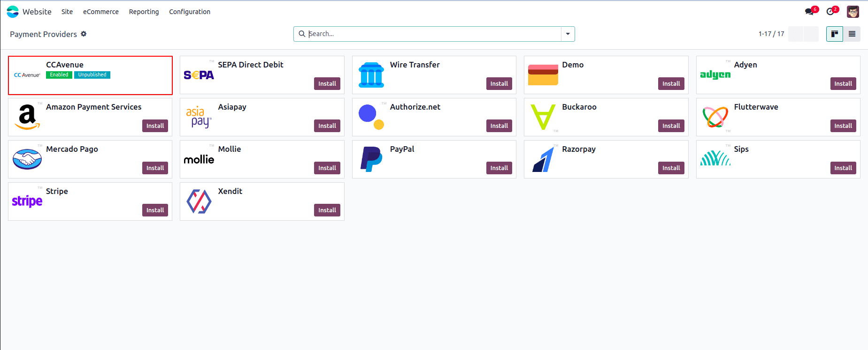868x350 pixels.
Task: Expand the search options dropdown arrow
Action: tap(568, 34)
